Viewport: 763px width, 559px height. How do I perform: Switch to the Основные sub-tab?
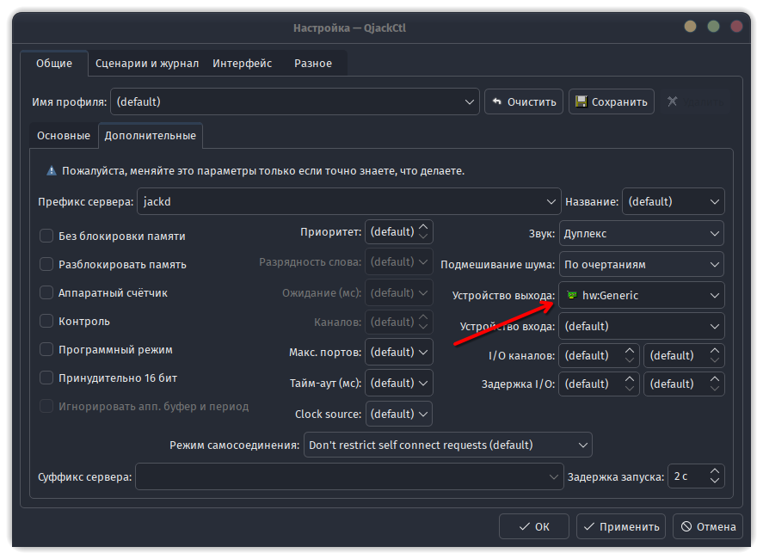pyautogui.click(x=64, y=136)
